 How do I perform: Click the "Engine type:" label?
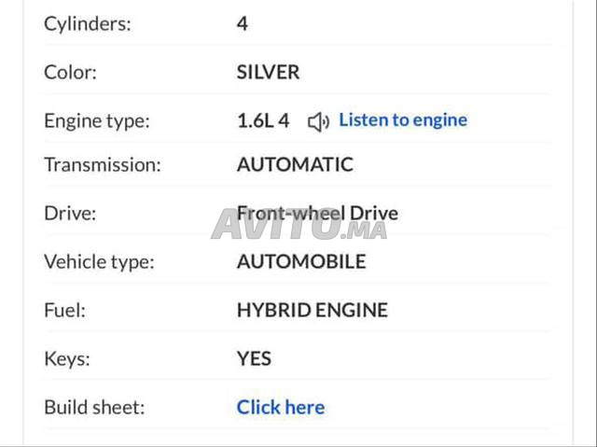[96, 120]
